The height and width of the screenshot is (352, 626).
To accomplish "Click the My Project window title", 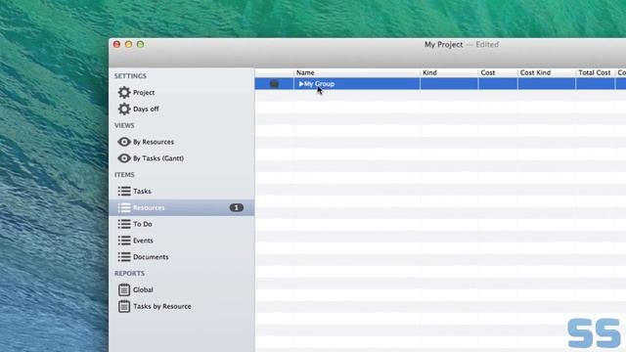I will coord(443,45).
